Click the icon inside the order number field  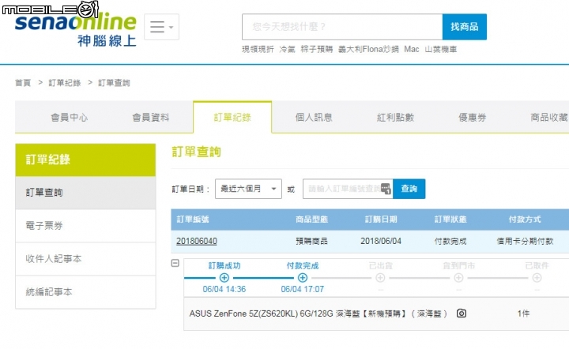click(386, 189)
